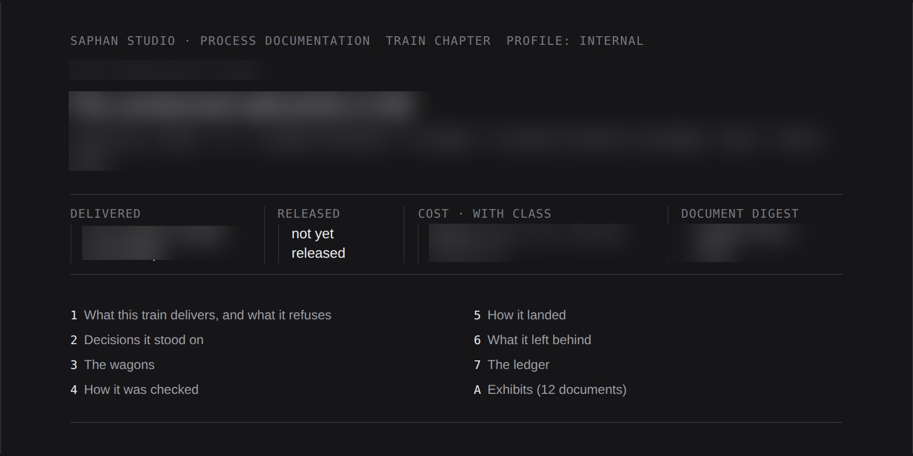This screenshot has width=913, height=456.
Task: Click the 'TRAIN CHAPTER' header label
Action: tap(438, 41)
